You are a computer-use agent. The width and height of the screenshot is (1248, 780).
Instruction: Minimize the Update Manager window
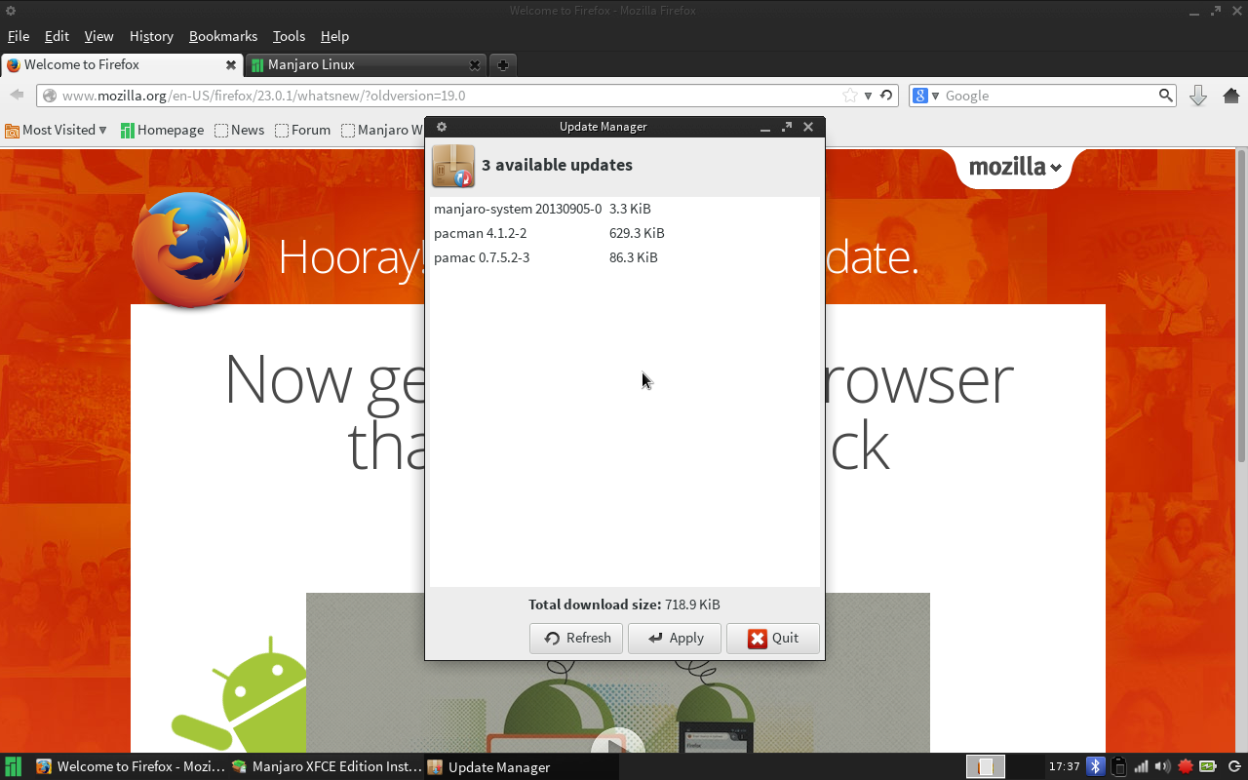coord(765,127)
